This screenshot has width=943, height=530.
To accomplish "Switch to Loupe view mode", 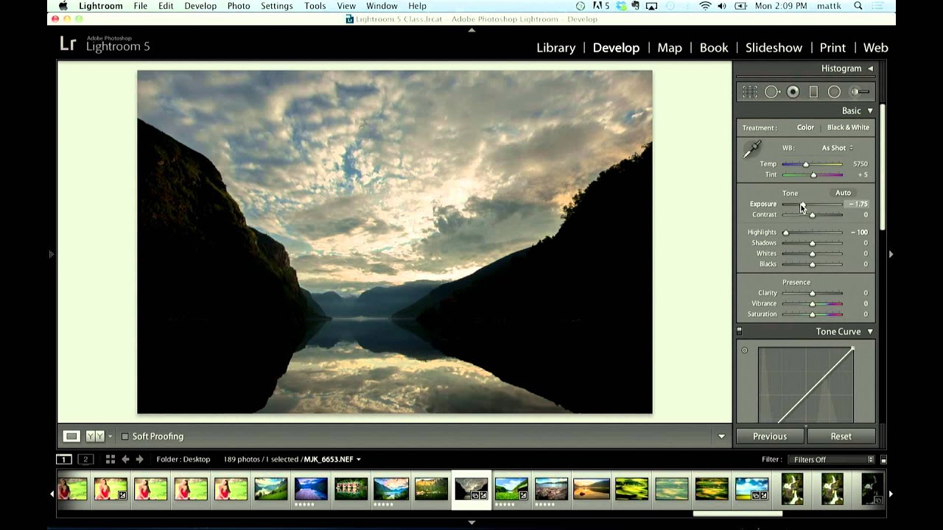I will pos(71,437).
